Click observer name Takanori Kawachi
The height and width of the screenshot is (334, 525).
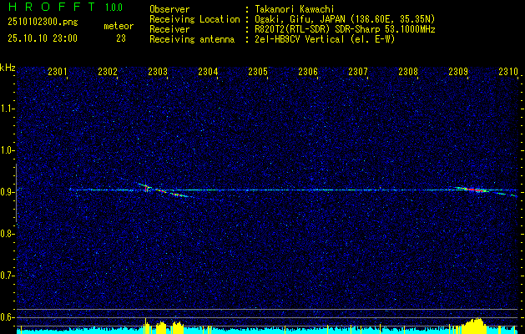click(293, 9)
